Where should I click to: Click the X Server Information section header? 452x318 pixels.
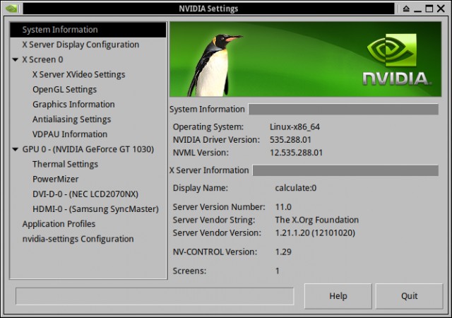209,170
